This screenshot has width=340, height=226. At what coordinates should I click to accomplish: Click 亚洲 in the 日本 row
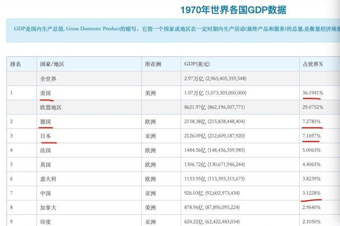tap(150, 136)
